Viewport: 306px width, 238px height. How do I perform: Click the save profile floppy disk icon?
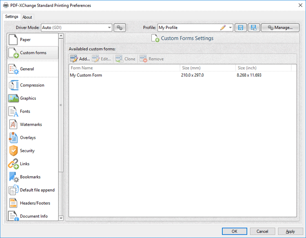pos(241,28)
